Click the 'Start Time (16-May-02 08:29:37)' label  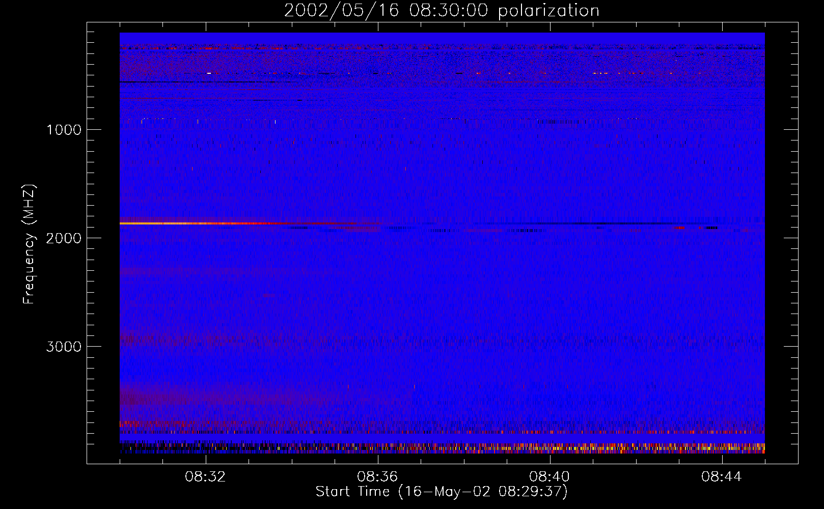[x=442, y=492]
